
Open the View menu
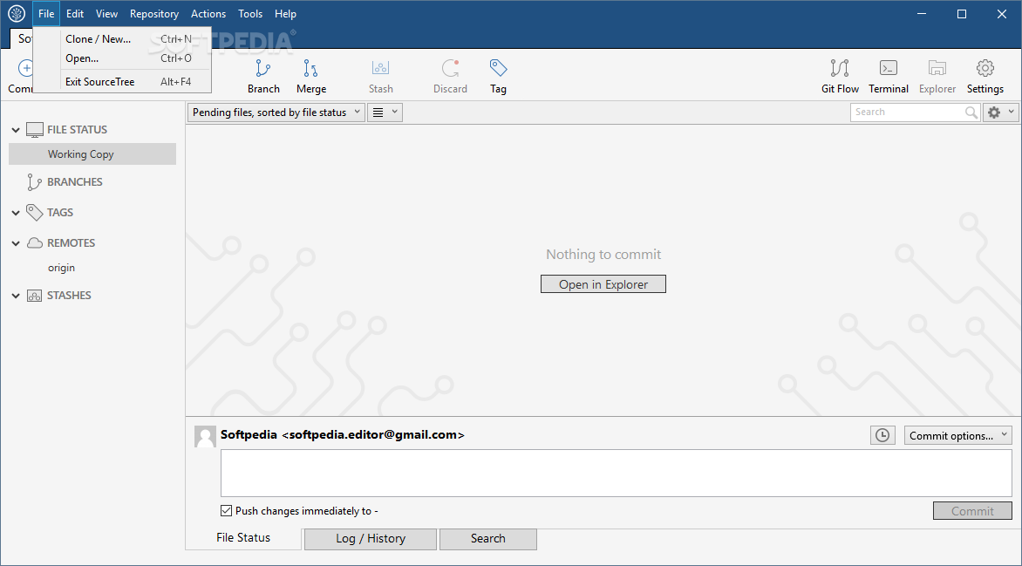pyautogui.click(x=107, y=14)
